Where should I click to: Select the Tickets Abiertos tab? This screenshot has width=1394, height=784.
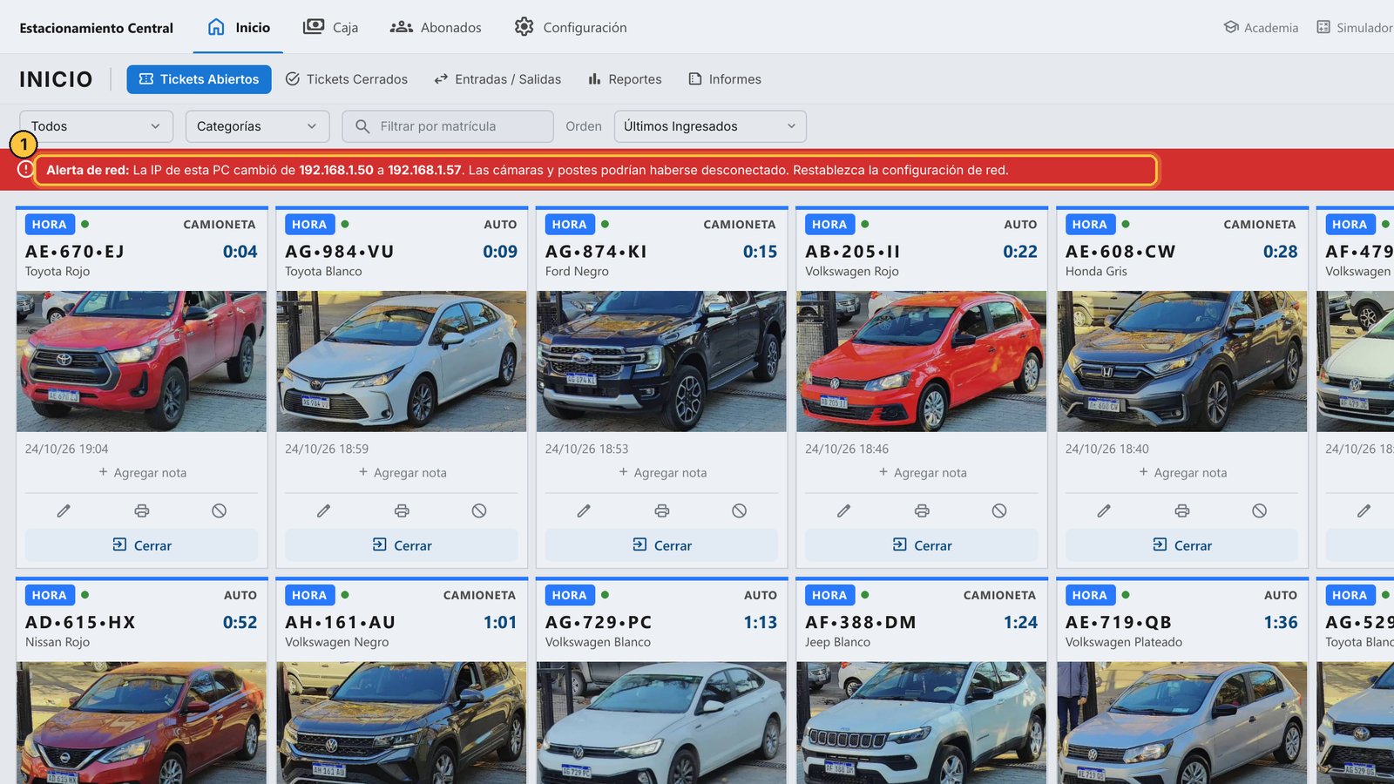coord(199,79)
